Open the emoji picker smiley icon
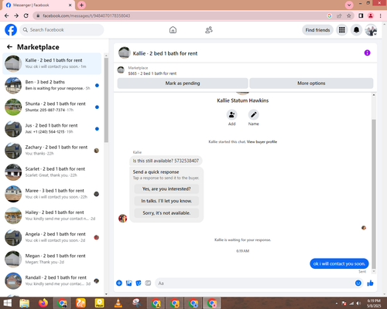 [358, 283]
